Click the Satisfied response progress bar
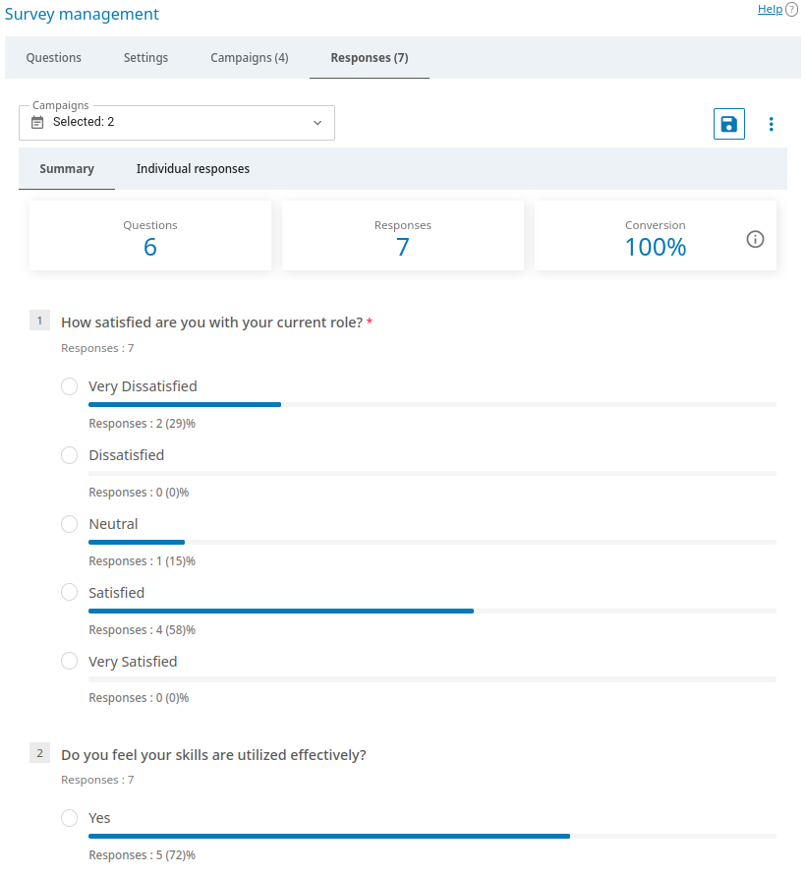 pos(432,611)
